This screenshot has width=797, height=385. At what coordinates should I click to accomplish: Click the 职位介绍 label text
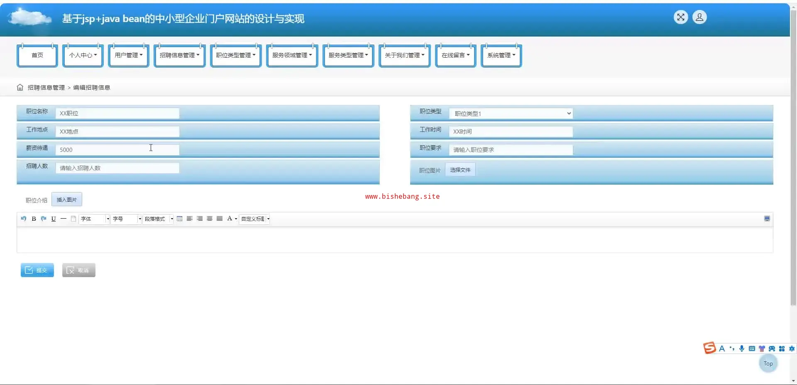[x=37, y=200]
